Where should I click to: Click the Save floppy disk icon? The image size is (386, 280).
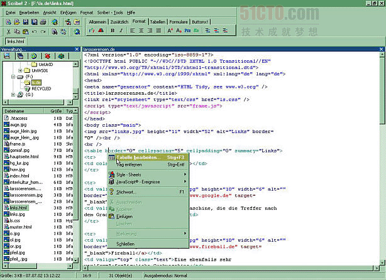coord(26,22)
